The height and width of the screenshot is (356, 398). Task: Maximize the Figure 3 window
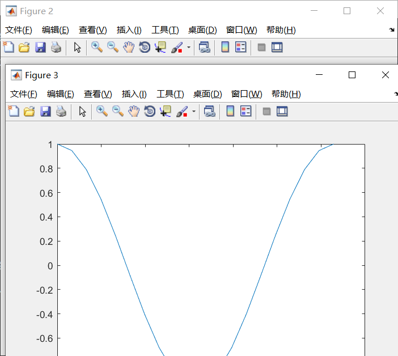(x=352, y=75)
